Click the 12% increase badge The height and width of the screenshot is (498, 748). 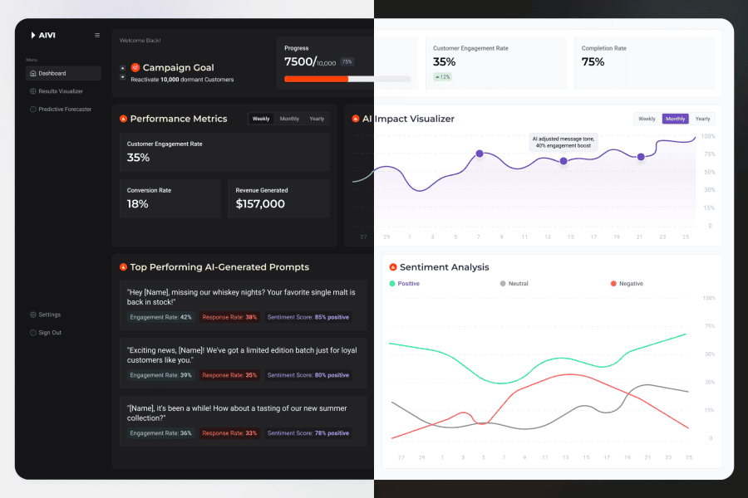(x=443, y=76)
